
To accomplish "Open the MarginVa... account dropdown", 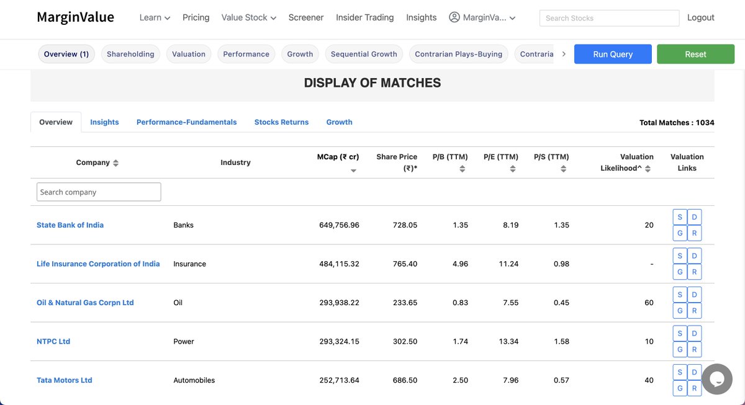I will click(x=482, y=17).
